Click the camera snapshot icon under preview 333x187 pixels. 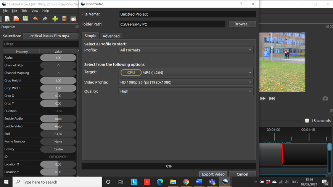tap(325, 99)
